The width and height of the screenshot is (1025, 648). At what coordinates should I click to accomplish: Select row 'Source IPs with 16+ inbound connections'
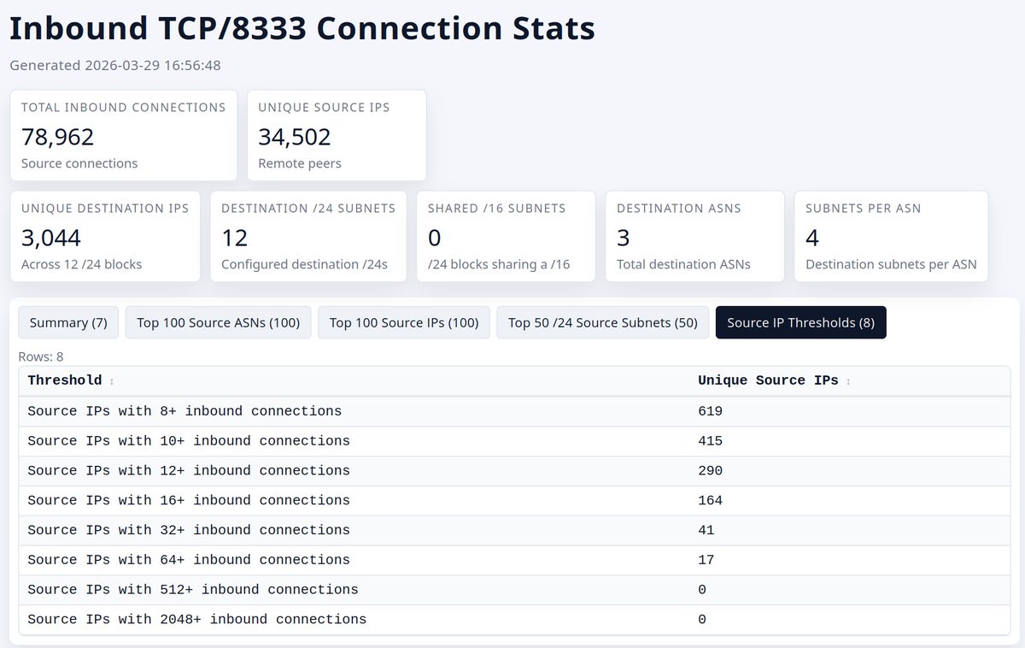[514, 501]
